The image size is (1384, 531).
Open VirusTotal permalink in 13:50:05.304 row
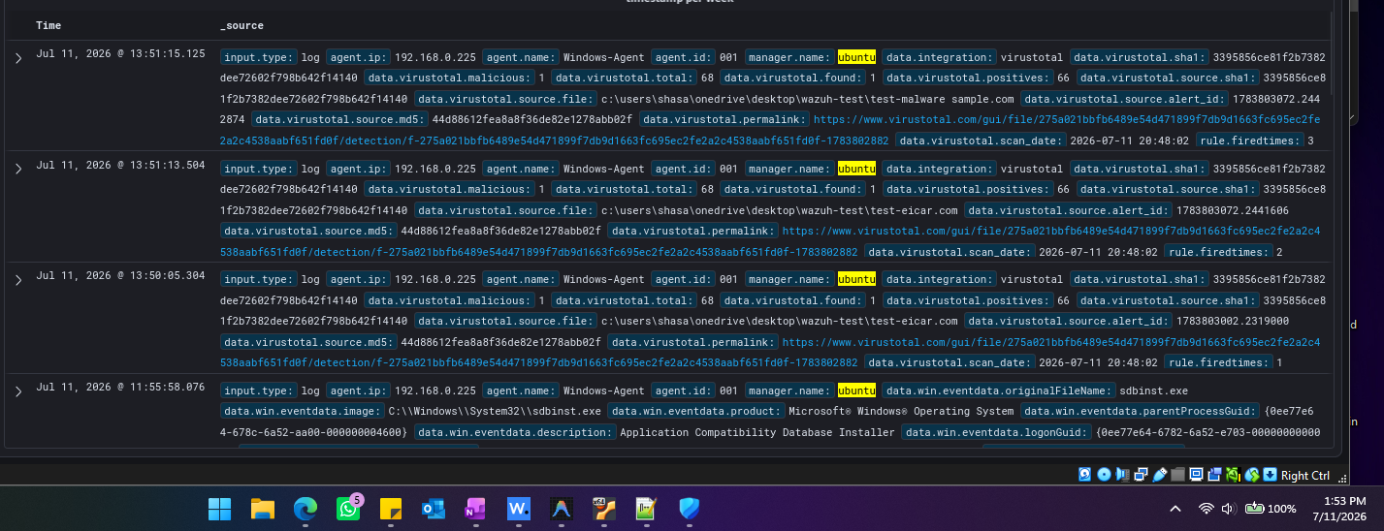[770, 353]
